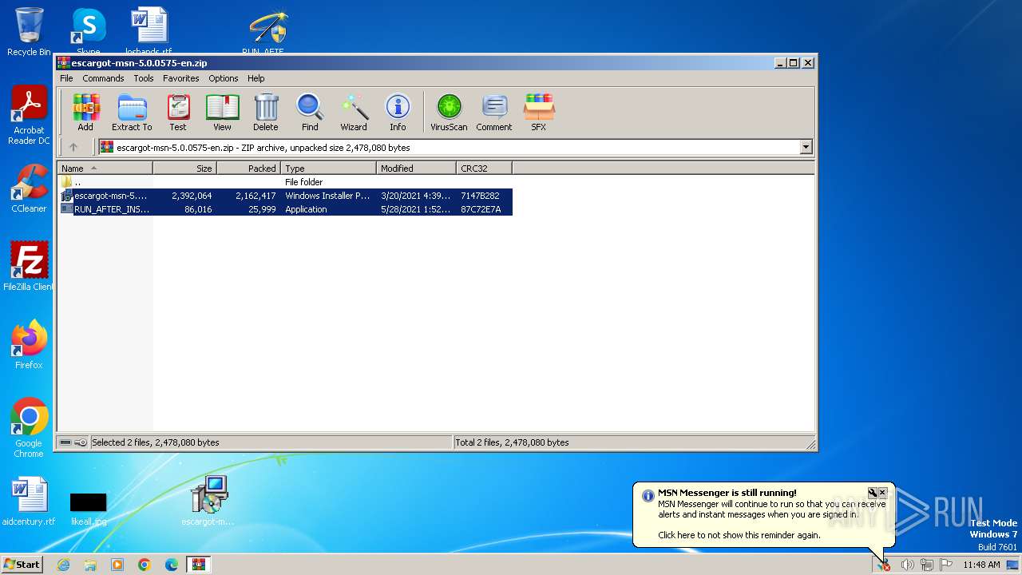Open the View tool in WinRAR

coord(222,112)
